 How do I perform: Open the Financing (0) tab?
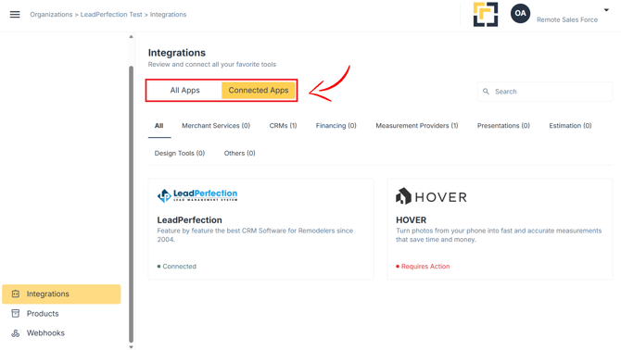pos(336,126)
